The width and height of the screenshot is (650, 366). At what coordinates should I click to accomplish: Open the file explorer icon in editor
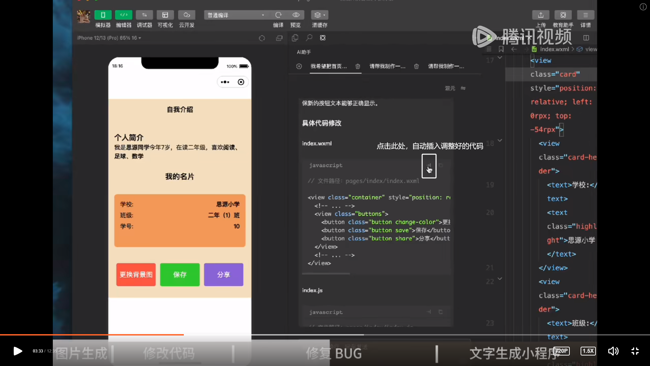click(295, 38)
